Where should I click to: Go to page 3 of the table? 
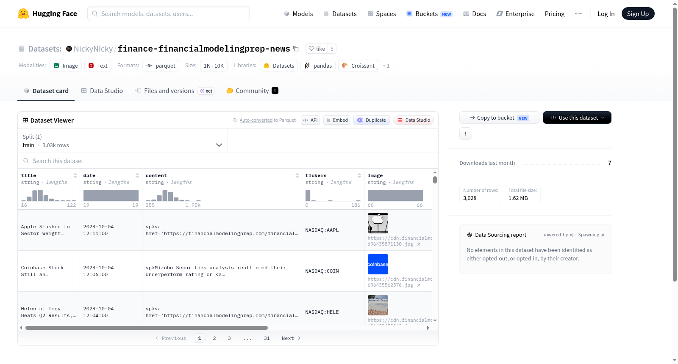[229, 338]
